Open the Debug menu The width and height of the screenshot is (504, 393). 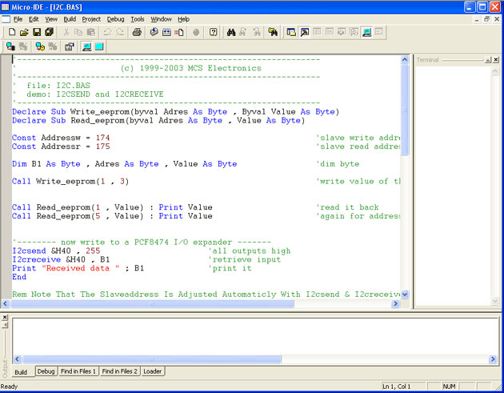[115, 19]
